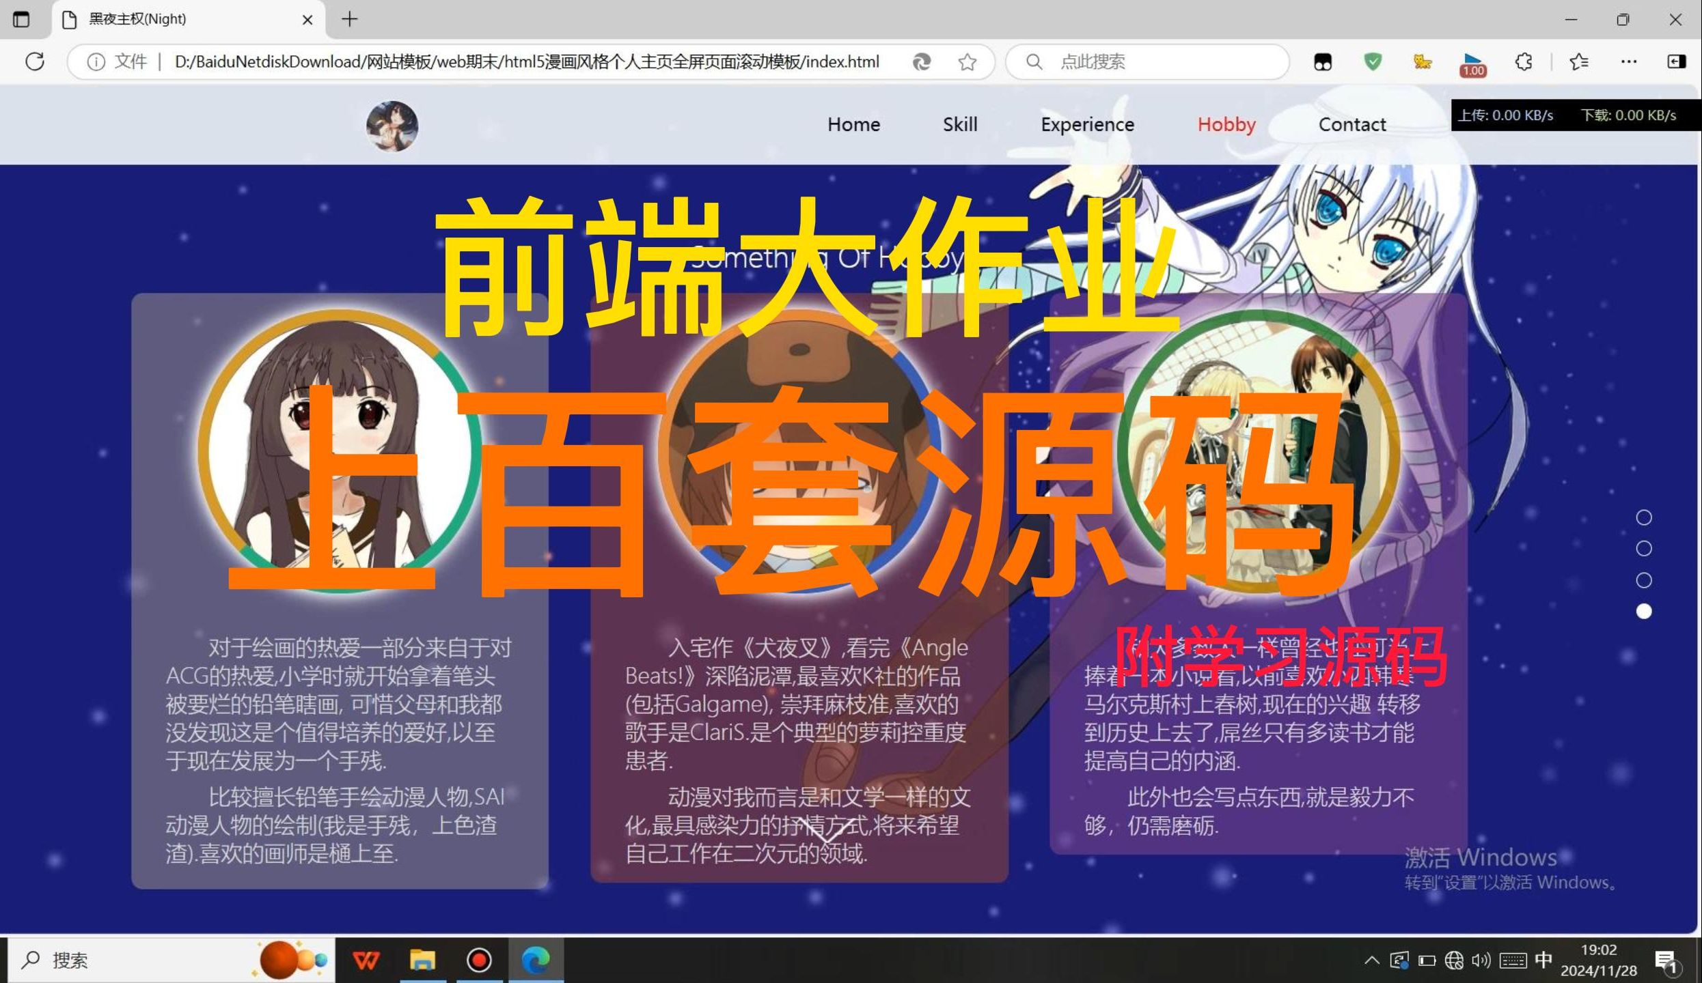Jump to the first page dot indicator
Viewport: 1702px width, 983px height.
pyautogui.click(x=1644, y=517)
